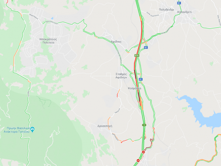Click the 81 shield northeast of E75 shield
This screenshot has width=221, height=166.
point(146,47)
